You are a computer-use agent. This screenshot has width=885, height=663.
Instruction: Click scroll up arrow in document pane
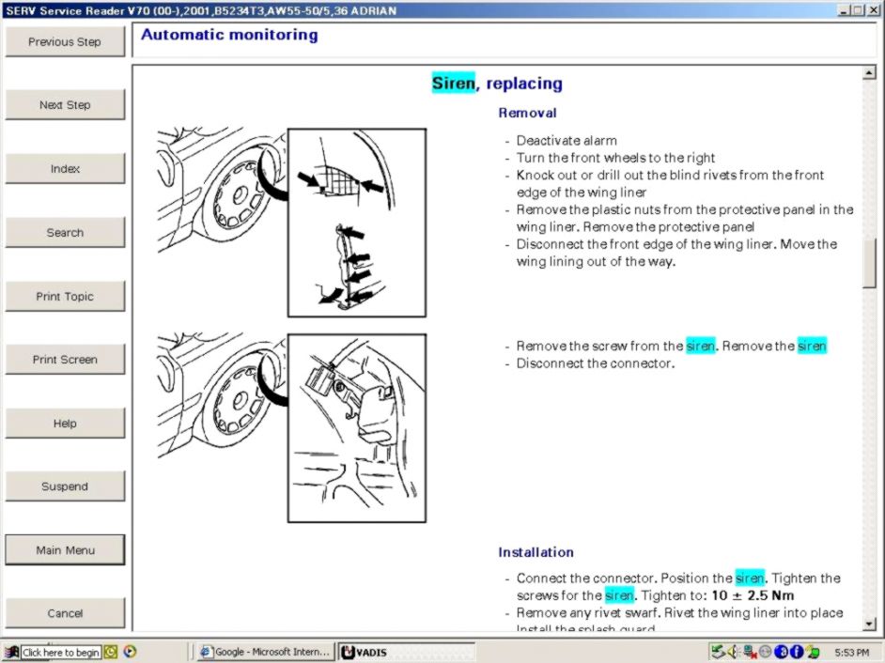coord(869,73)
